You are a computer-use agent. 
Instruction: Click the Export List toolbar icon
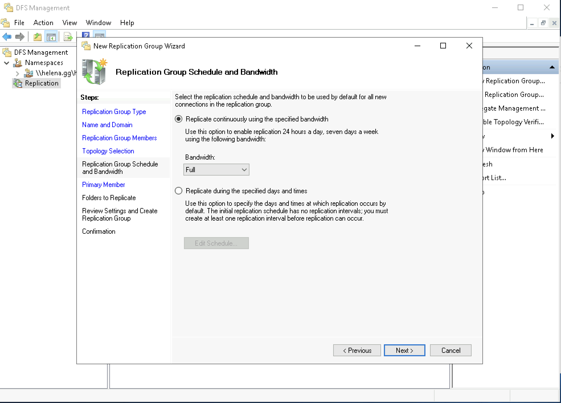pos(68,37)
